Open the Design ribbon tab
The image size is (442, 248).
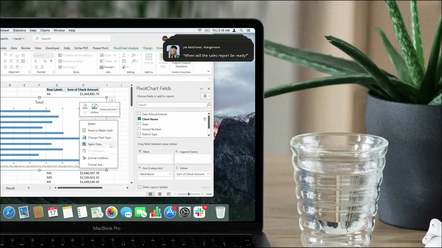(148, 48)
